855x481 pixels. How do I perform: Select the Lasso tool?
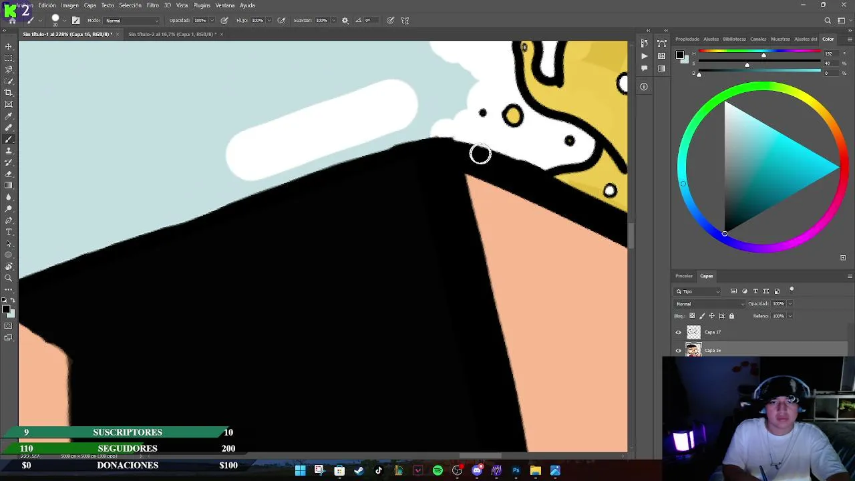(x=9, y=69)
